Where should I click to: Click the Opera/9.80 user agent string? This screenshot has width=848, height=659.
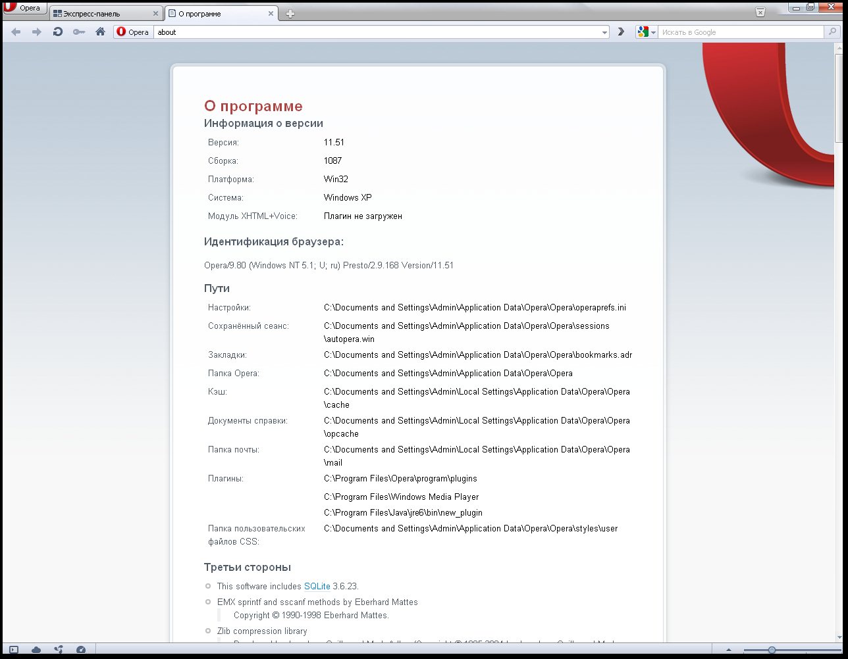tap(329, 266)
